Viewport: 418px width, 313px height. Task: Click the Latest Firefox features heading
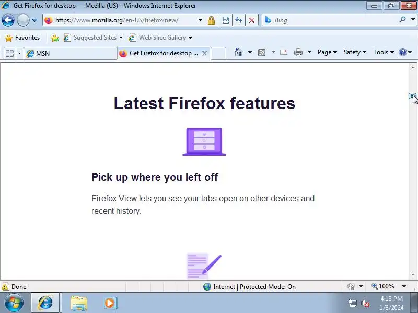click(204, 103)
